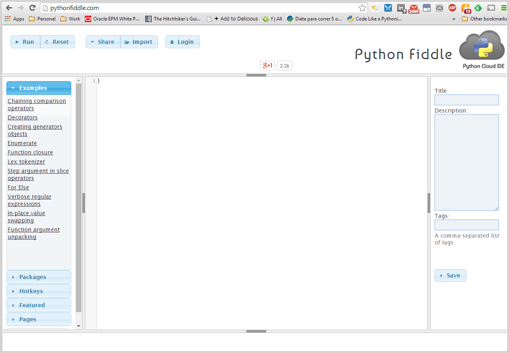Click into the Description text area
Screen dimensions: 509x353
tap(467, 162)
